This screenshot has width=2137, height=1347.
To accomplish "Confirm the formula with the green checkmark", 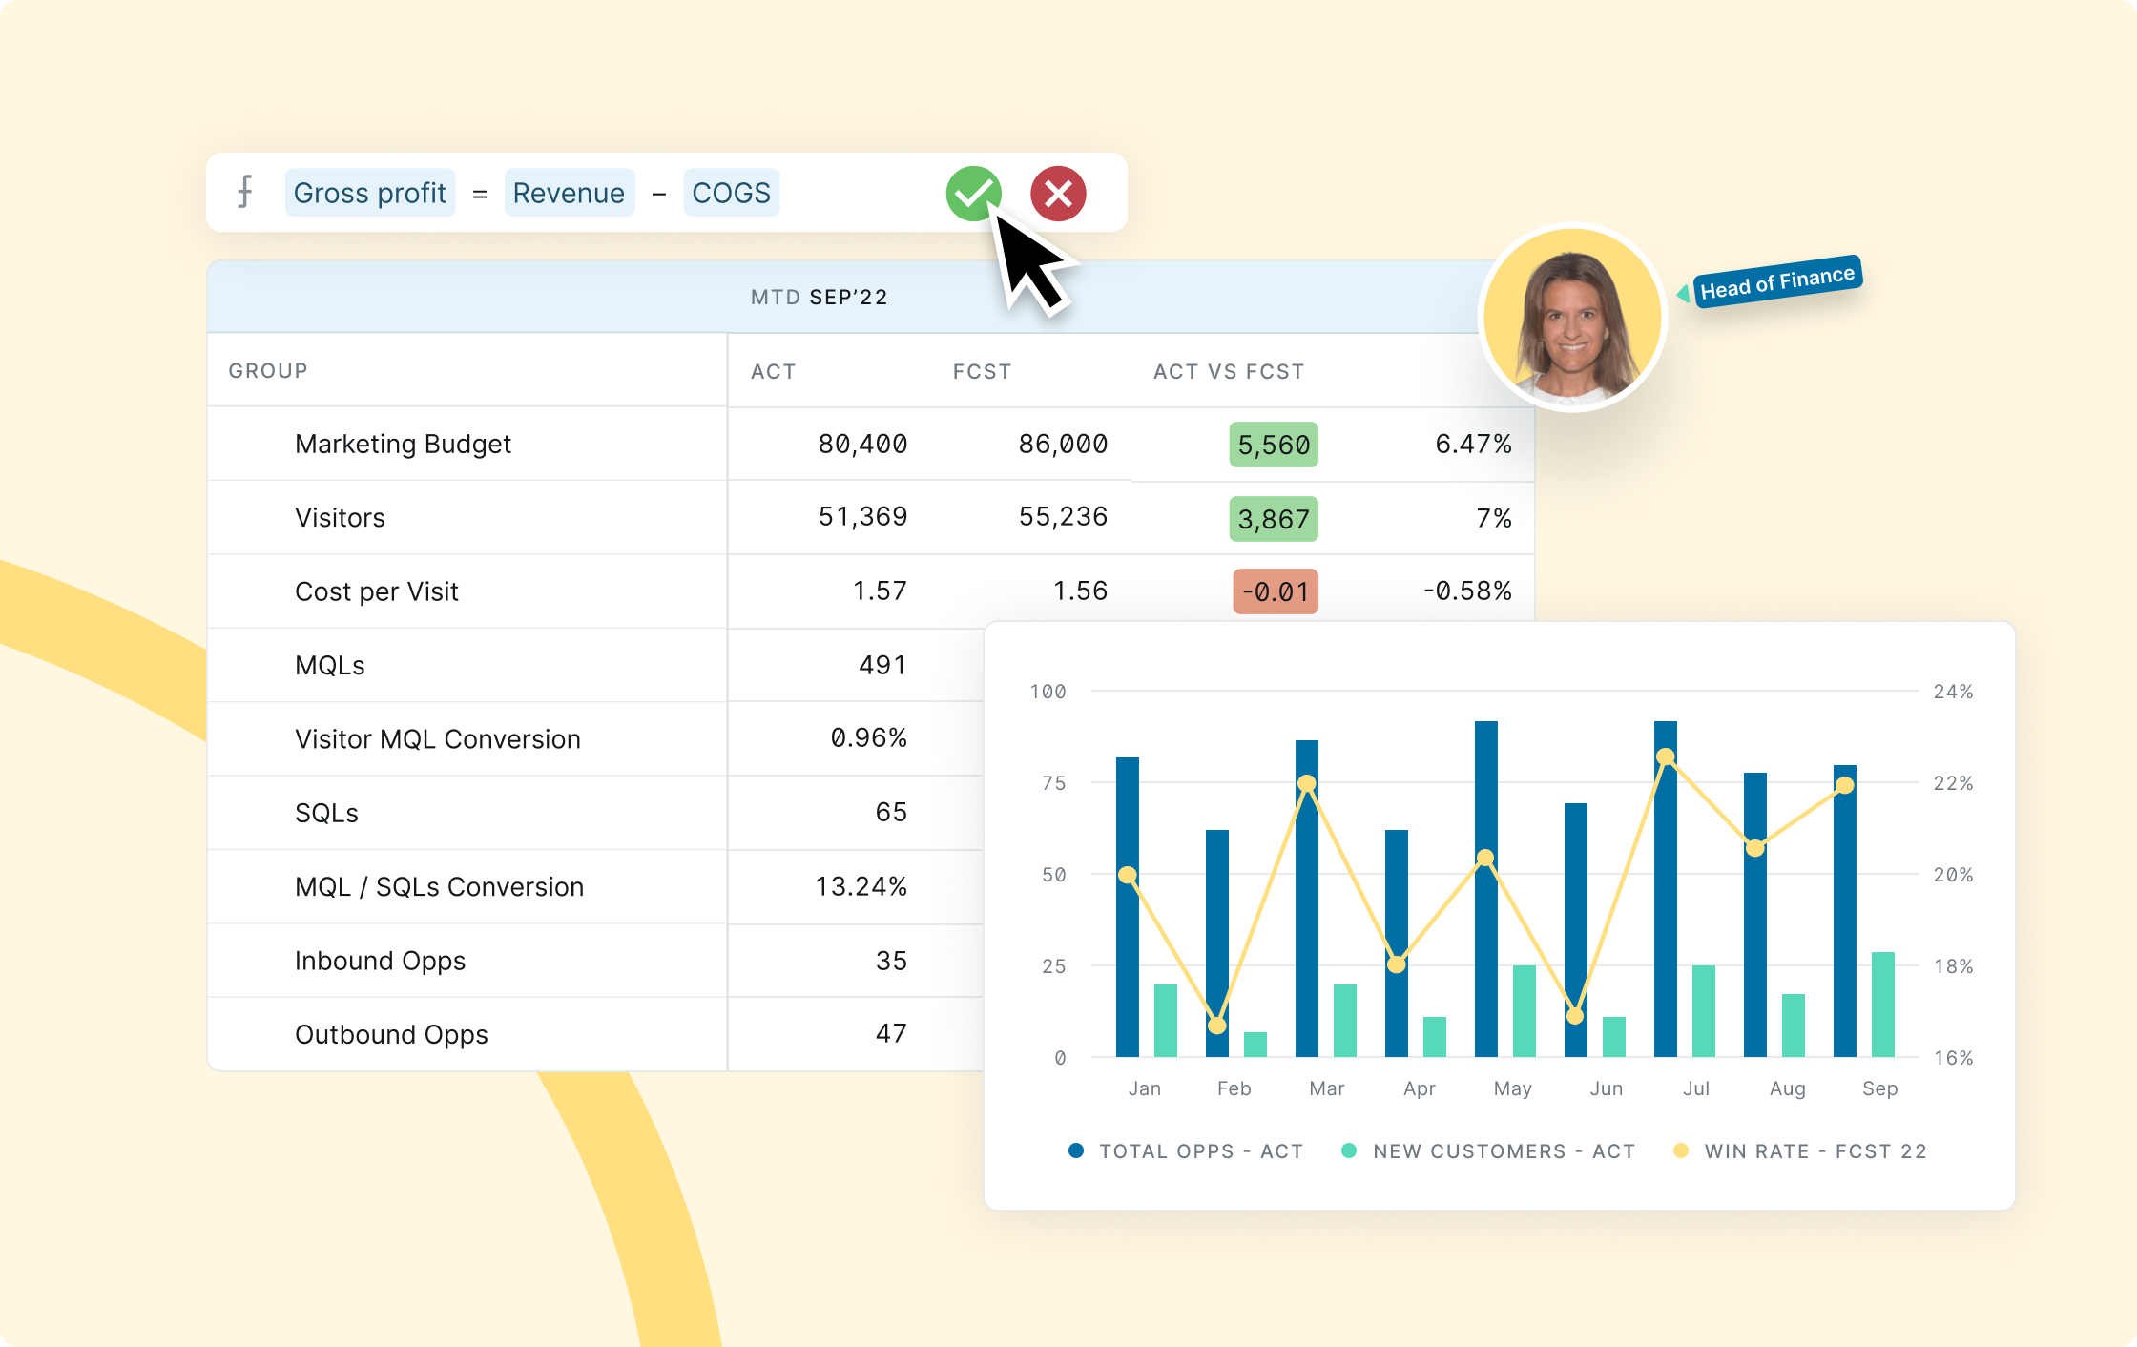I will coord(973,193).
